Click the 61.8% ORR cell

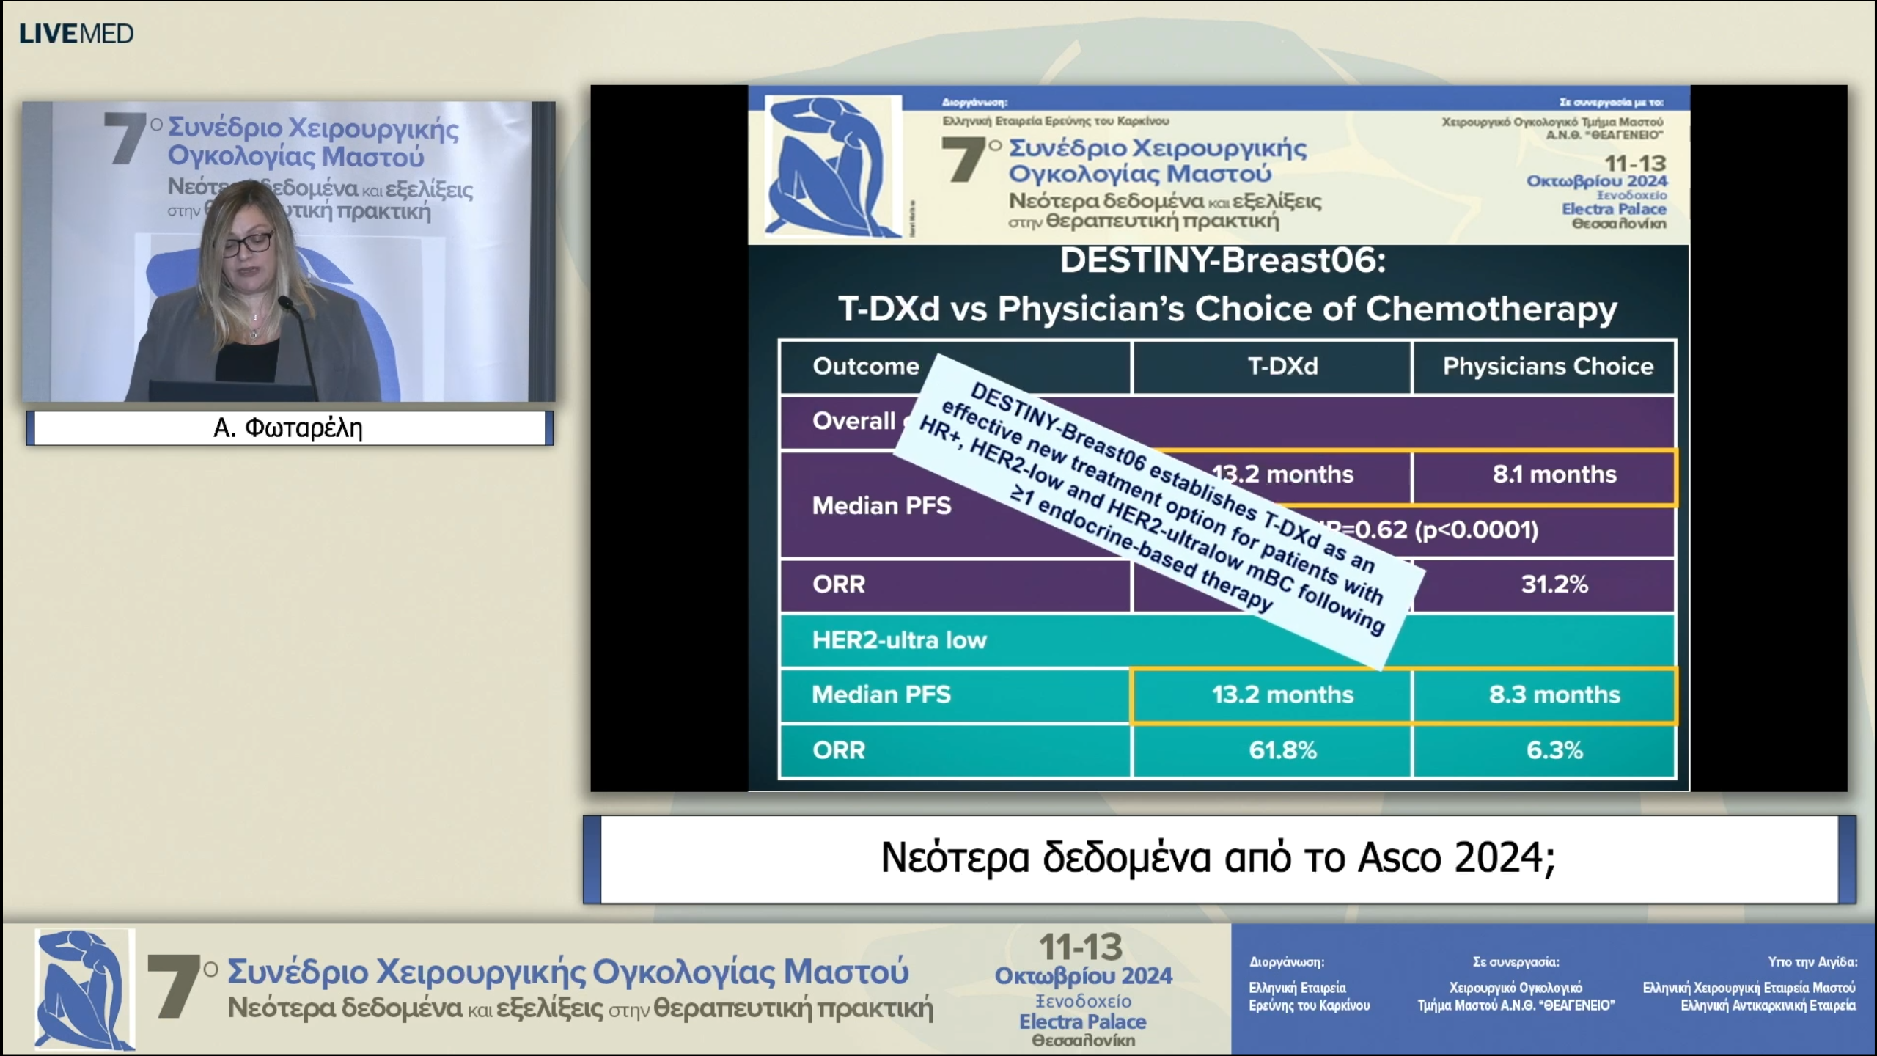pyautogui.click(x=1282, y=750)
